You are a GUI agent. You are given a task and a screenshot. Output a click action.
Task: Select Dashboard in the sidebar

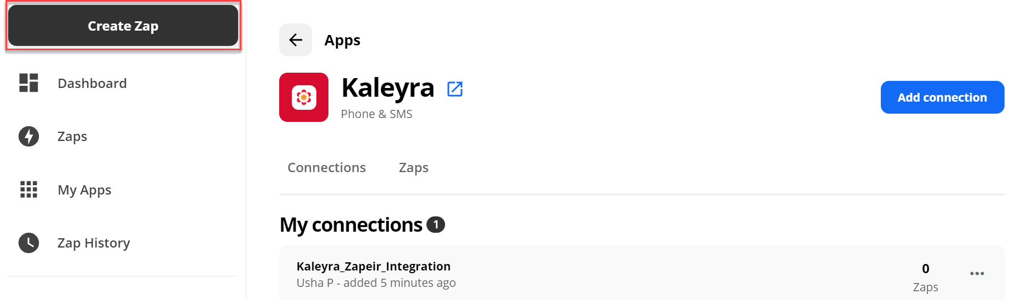92,83
